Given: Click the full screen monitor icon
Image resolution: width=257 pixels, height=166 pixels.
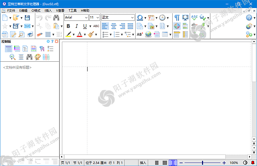Looking at the screenshot, I should tap(185, 18).
